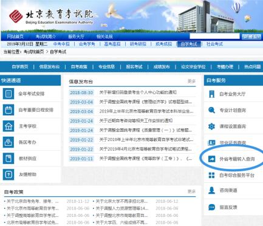The image size is (263, 226).
Task: Click the site search input box
Action: coord(214,36)
